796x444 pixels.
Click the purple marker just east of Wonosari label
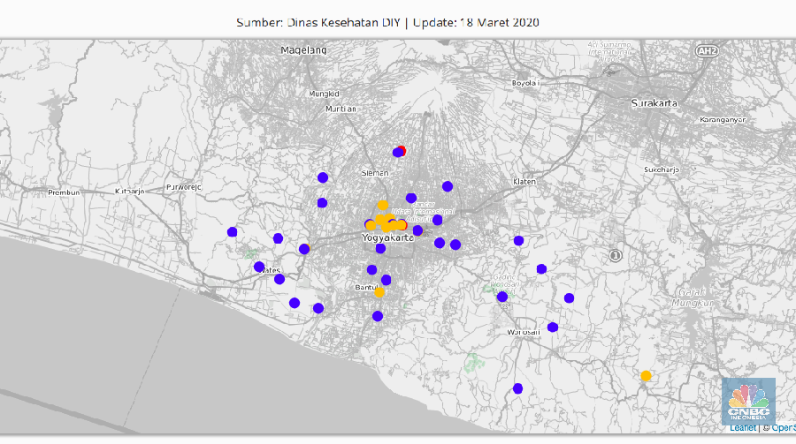[553, 327]
